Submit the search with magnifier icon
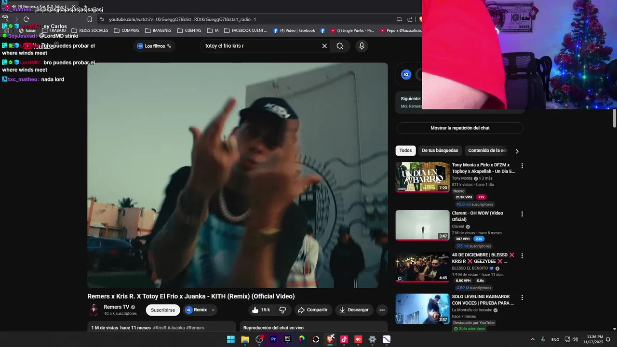Viewport: 617px width, 347px height. [x=340, y=46]
